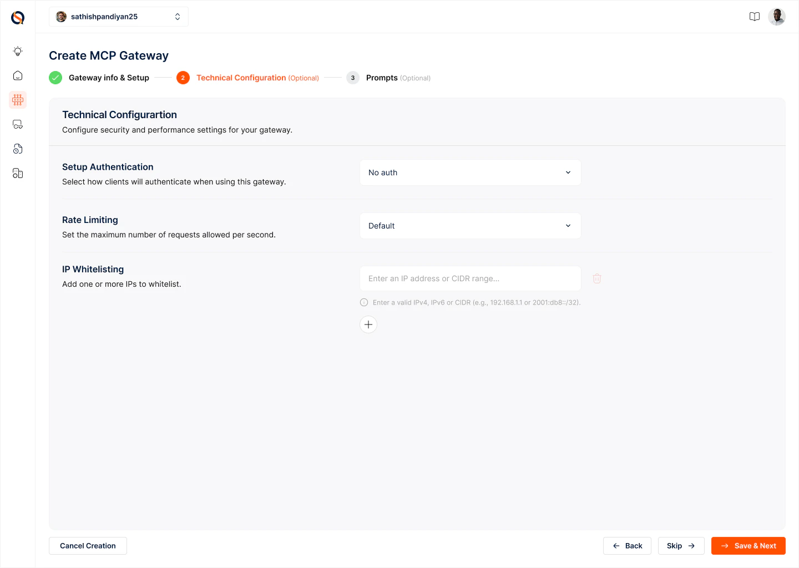The height and width of the screenshot is (568, 799).
Task: Open the documentation book icon in the header
Action: (x=755, y=16)
